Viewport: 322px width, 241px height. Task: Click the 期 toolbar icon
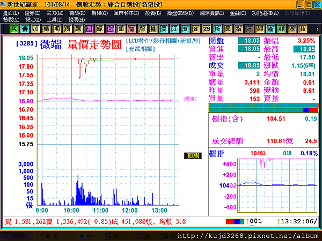pos(57,29)
